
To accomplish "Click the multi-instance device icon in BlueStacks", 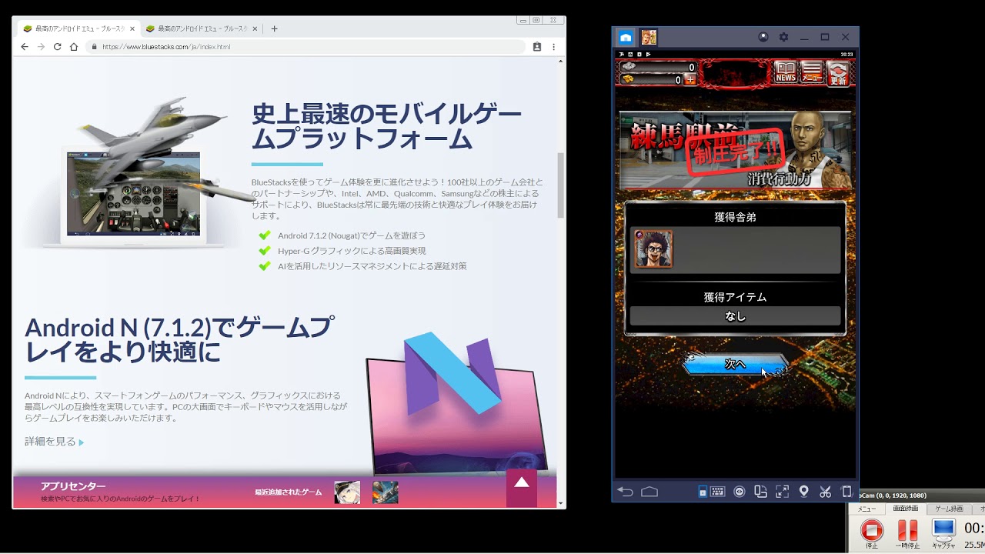I will tap(761, 492).
